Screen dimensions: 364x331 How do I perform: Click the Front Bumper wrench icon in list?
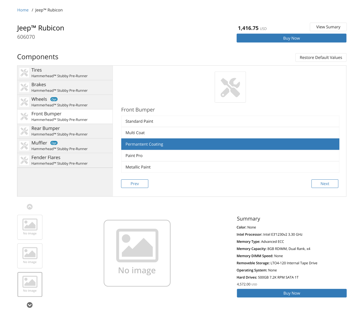(x=24, y=116)
